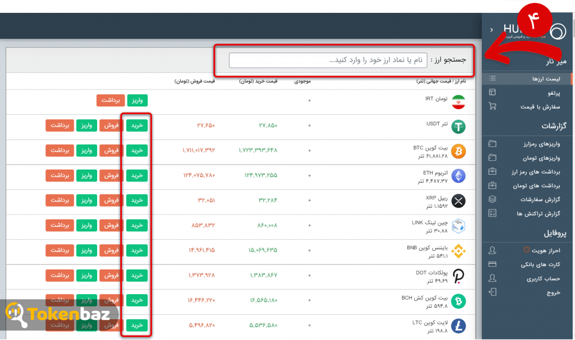
Task: Click calculator icon beside گزارش تراکنش ها
Action: [492, 213]
